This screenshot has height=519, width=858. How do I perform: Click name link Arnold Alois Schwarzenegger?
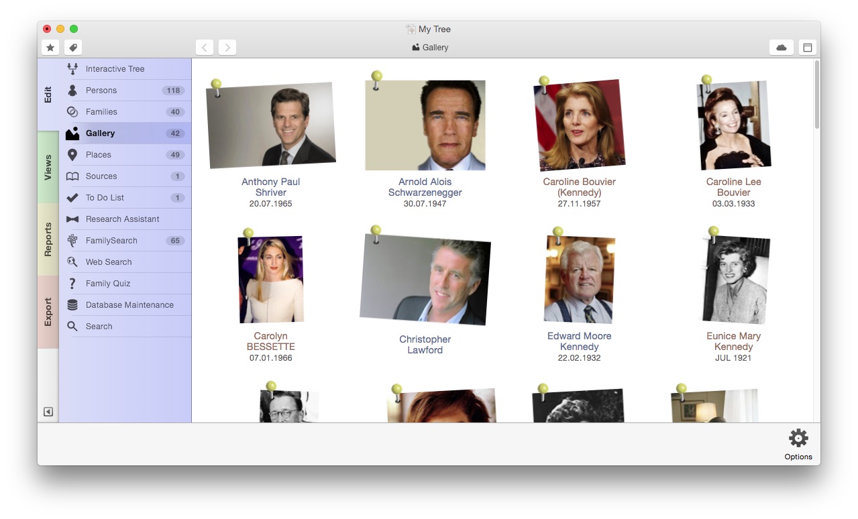tap(425, 187)
